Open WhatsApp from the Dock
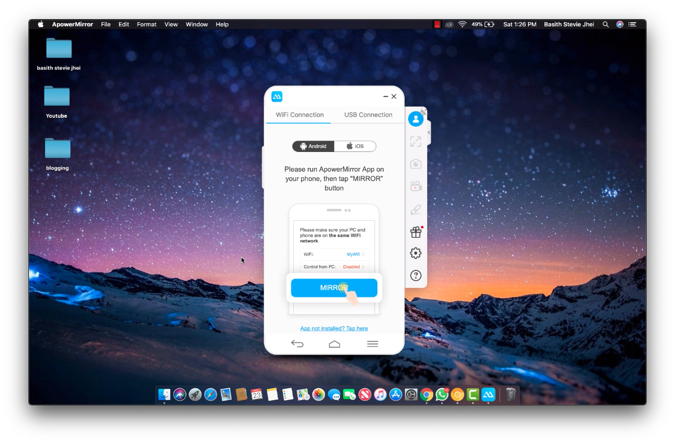Image resolution: width=675 pixels, height=443 pixels. (x=442, y=394)
